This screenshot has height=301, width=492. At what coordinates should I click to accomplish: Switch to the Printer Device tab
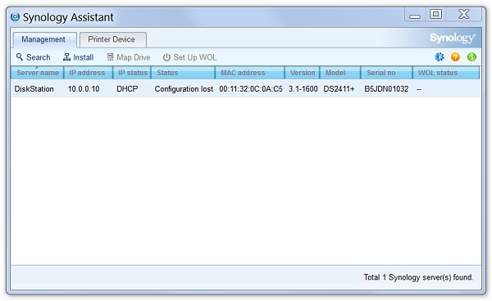pos(112,40)
